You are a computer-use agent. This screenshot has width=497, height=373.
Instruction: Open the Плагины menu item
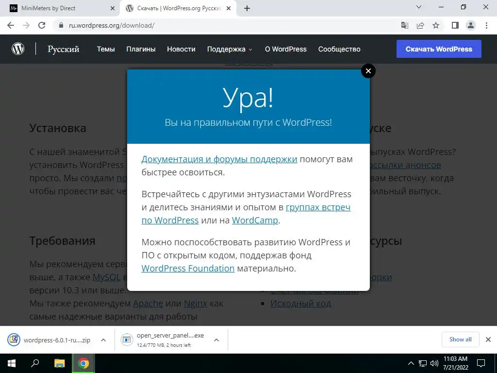[141, 49]
